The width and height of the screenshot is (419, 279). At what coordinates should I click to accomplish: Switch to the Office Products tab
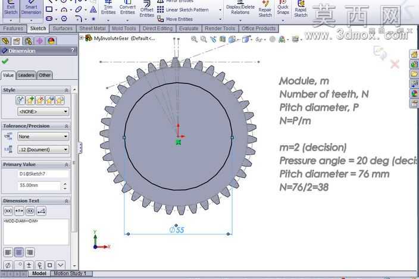(258, 29)
